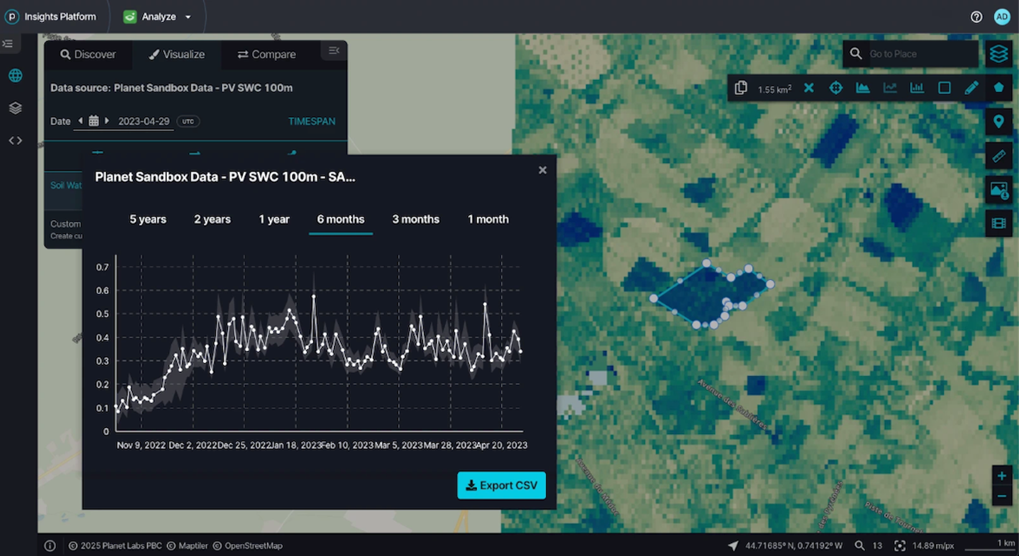The width and height of the screenshot is (1019, 556).
Task: Click the top vertex of drawn polygon
Action: [x=707, y=263]
